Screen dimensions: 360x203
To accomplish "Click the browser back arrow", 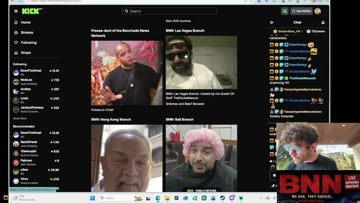I will 12,1.
